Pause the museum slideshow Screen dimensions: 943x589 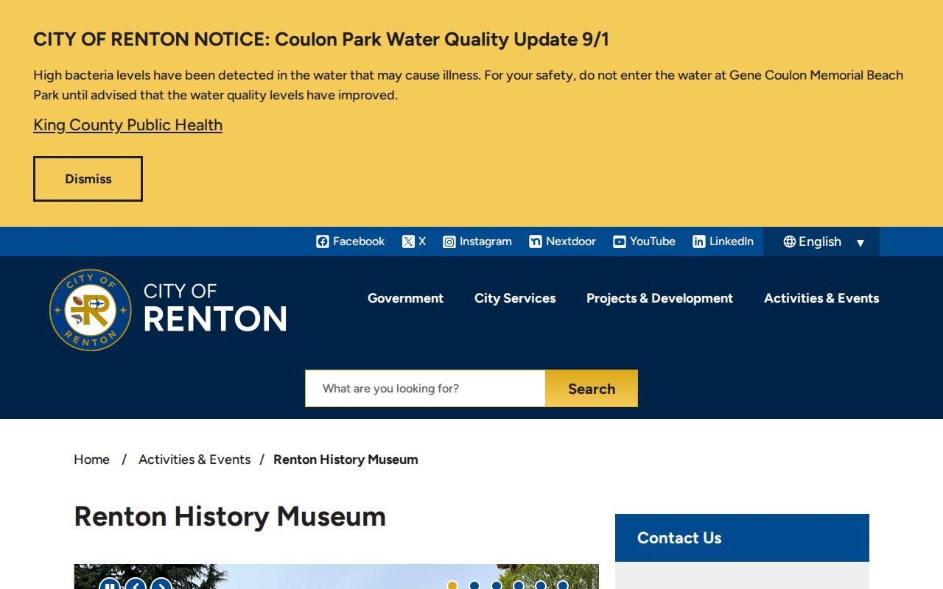coord(110,585)
